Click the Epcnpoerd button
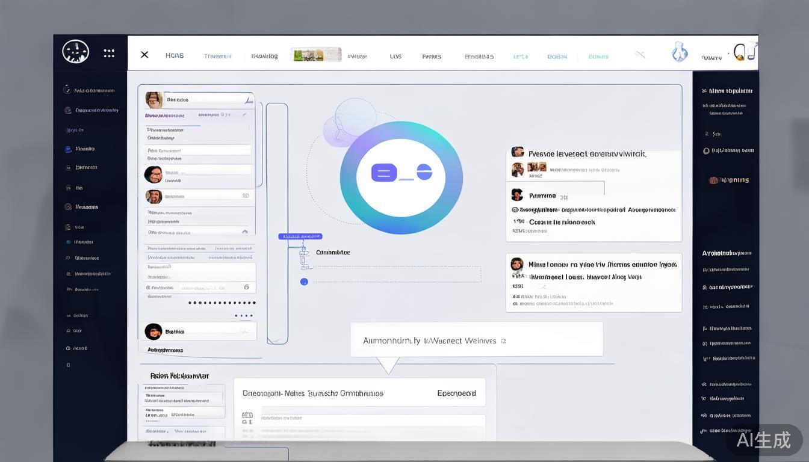Screen dimensions: 809x462 (x=456, y=393)
